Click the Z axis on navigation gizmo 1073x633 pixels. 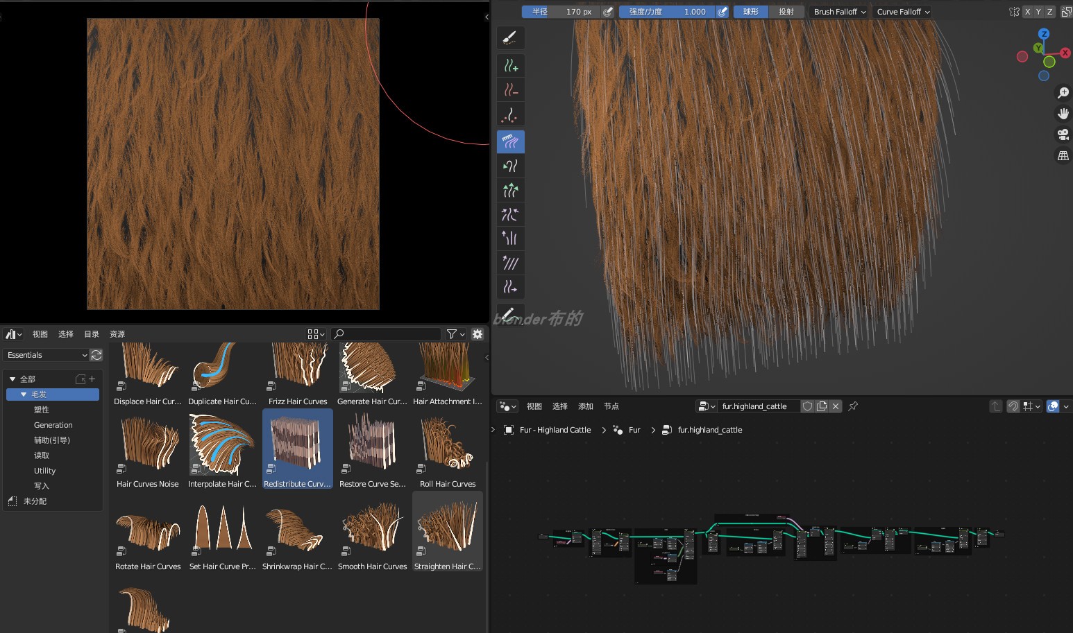click(x=1043, y=34)
